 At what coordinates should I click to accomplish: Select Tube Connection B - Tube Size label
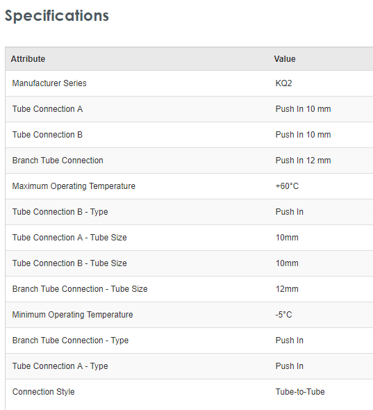(69, 263)
